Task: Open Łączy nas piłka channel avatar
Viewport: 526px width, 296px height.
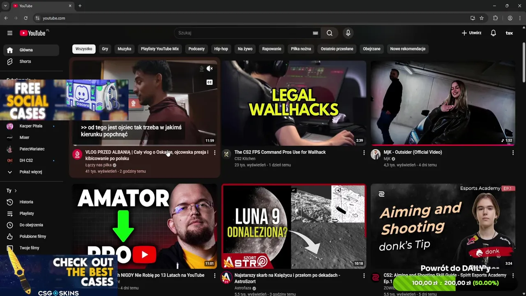Action: (77, 154)
